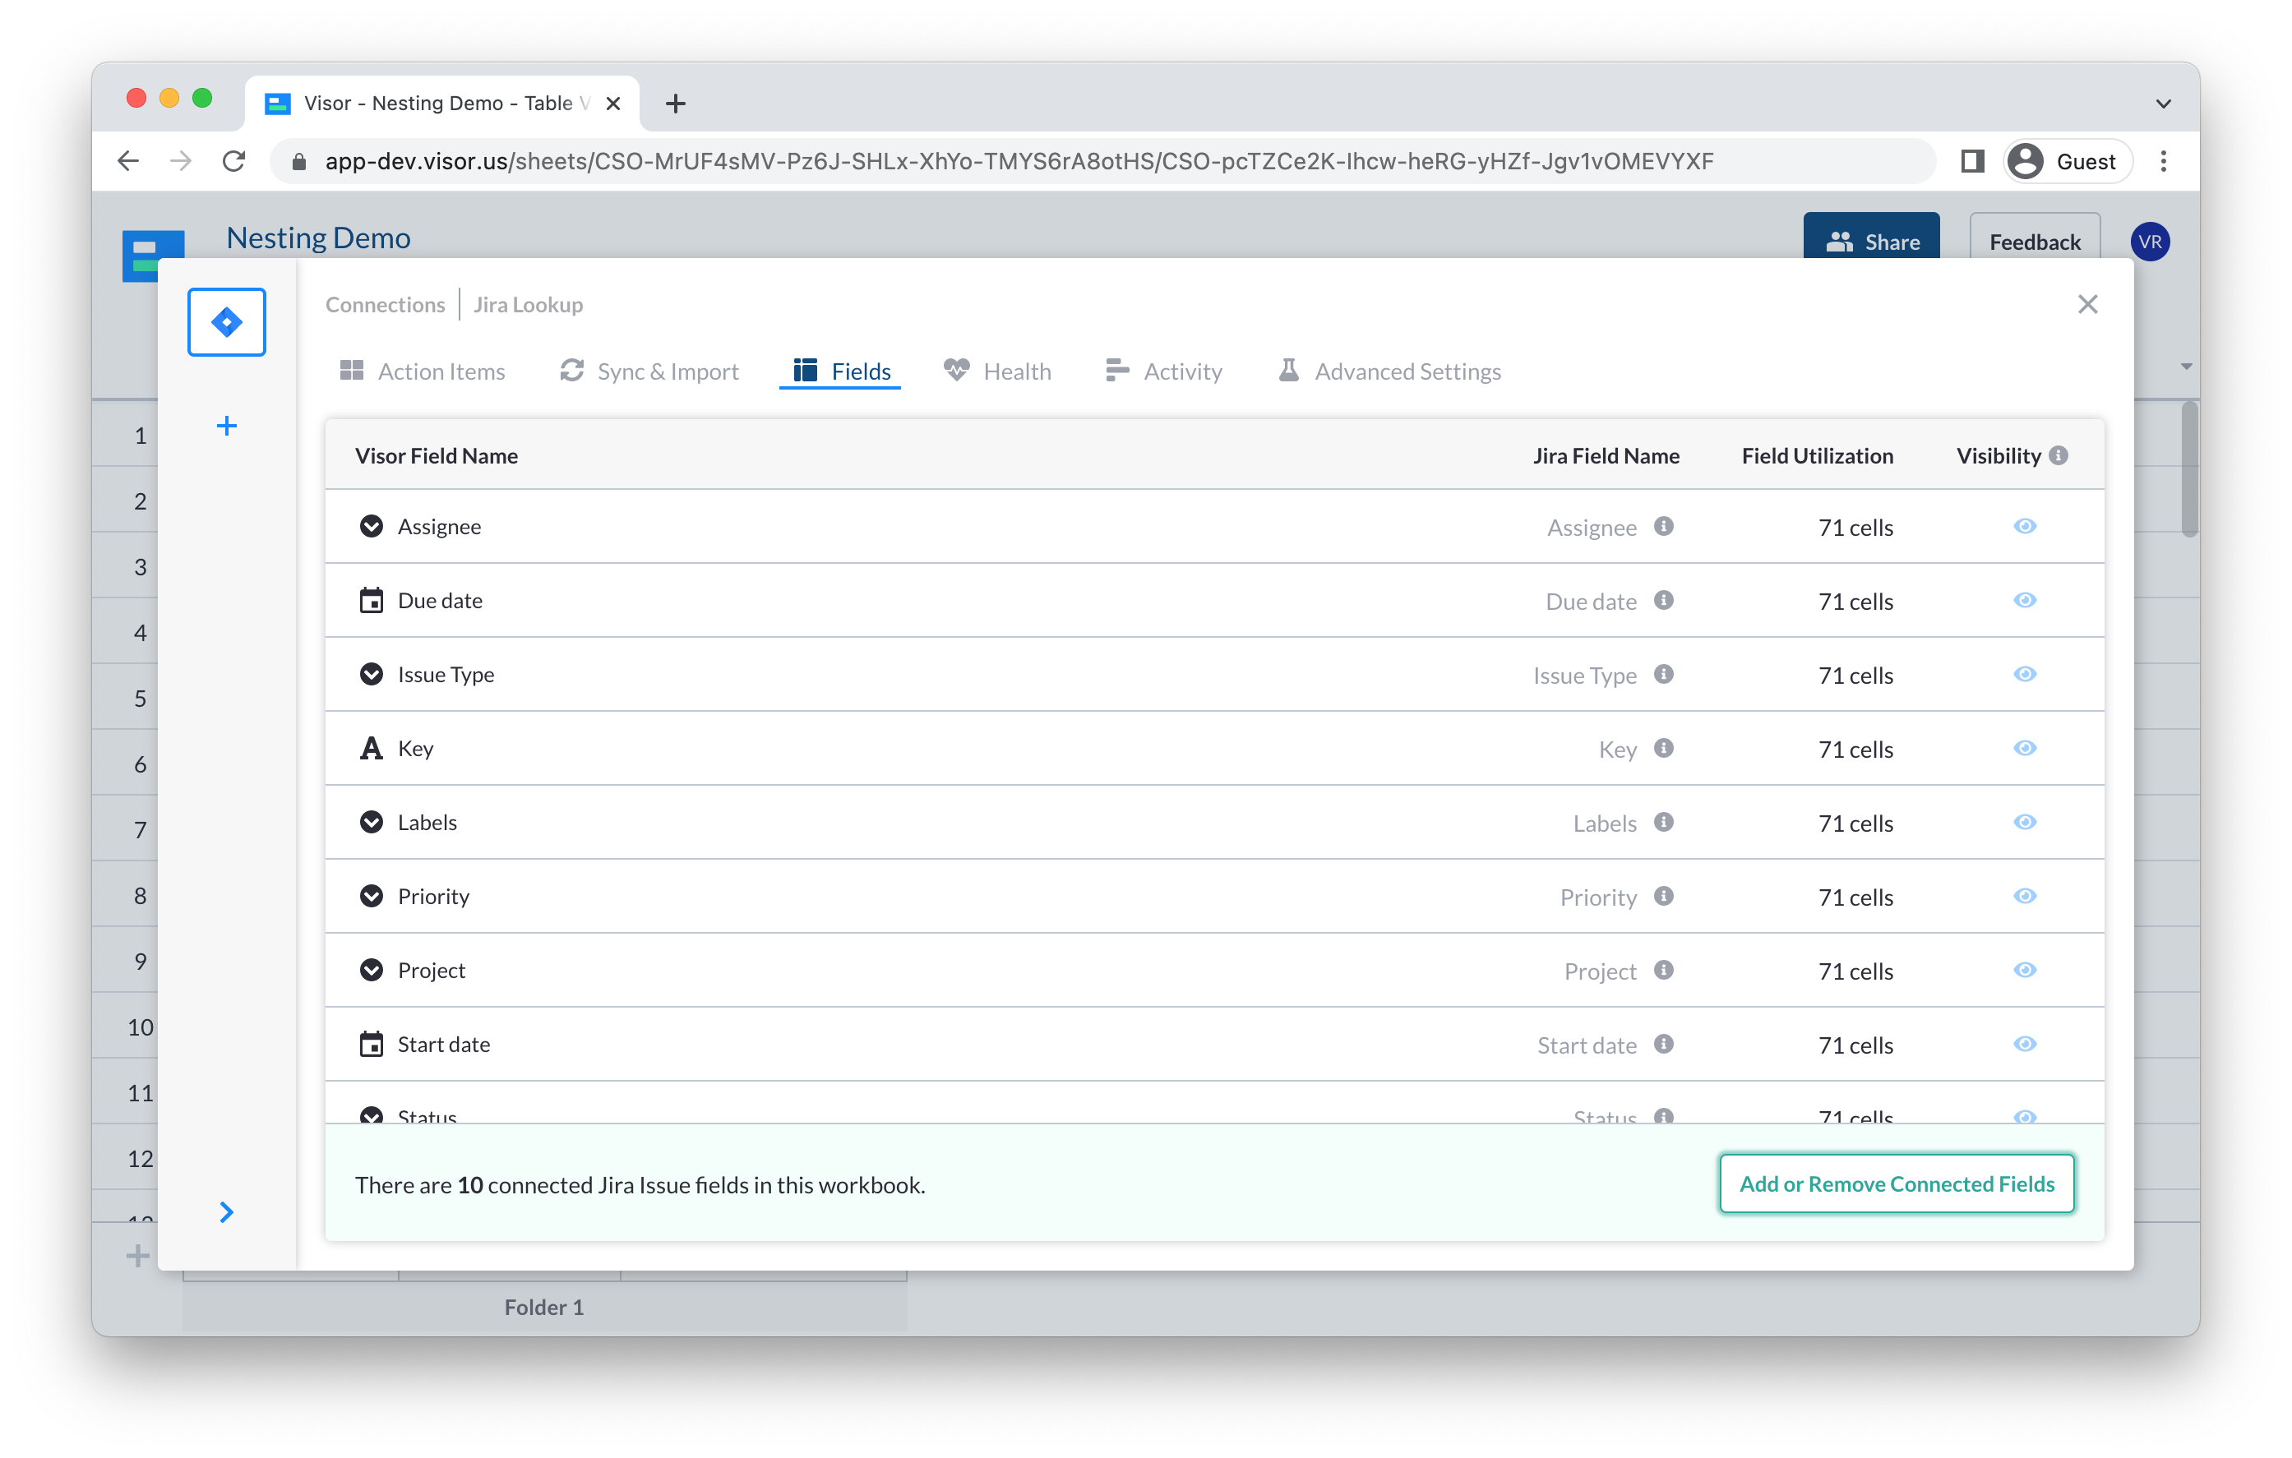Go to the Activity tab

point(1163,371)
